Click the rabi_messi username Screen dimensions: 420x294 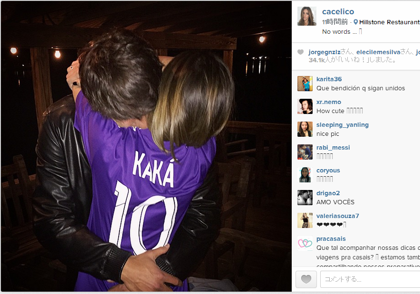[x=333, y=148]
